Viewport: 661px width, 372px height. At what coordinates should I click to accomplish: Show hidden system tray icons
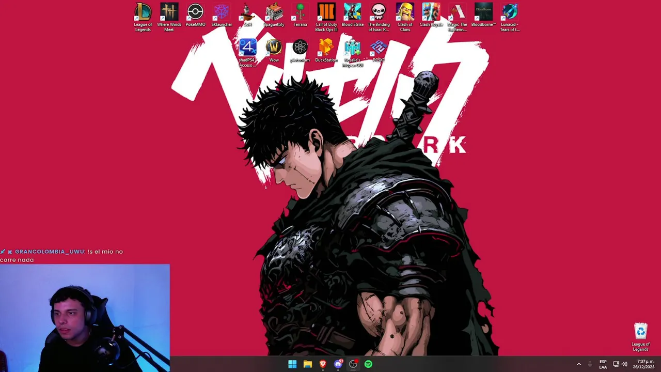[578, 364]
